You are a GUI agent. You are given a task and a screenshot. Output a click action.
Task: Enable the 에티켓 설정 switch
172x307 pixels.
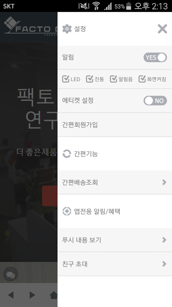pos(155,101)
